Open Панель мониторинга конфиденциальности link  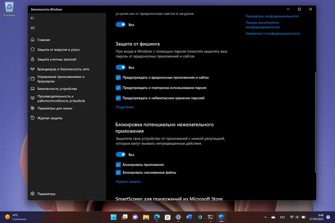[262, 25]
